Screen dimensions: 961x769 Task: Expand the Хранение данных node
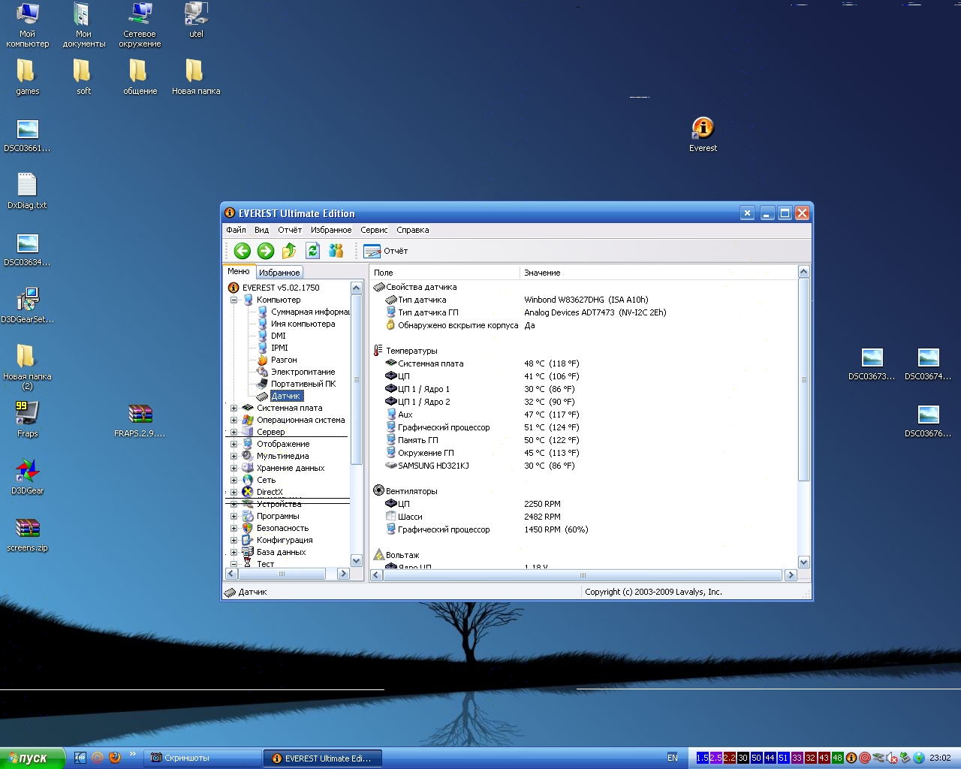233,469
